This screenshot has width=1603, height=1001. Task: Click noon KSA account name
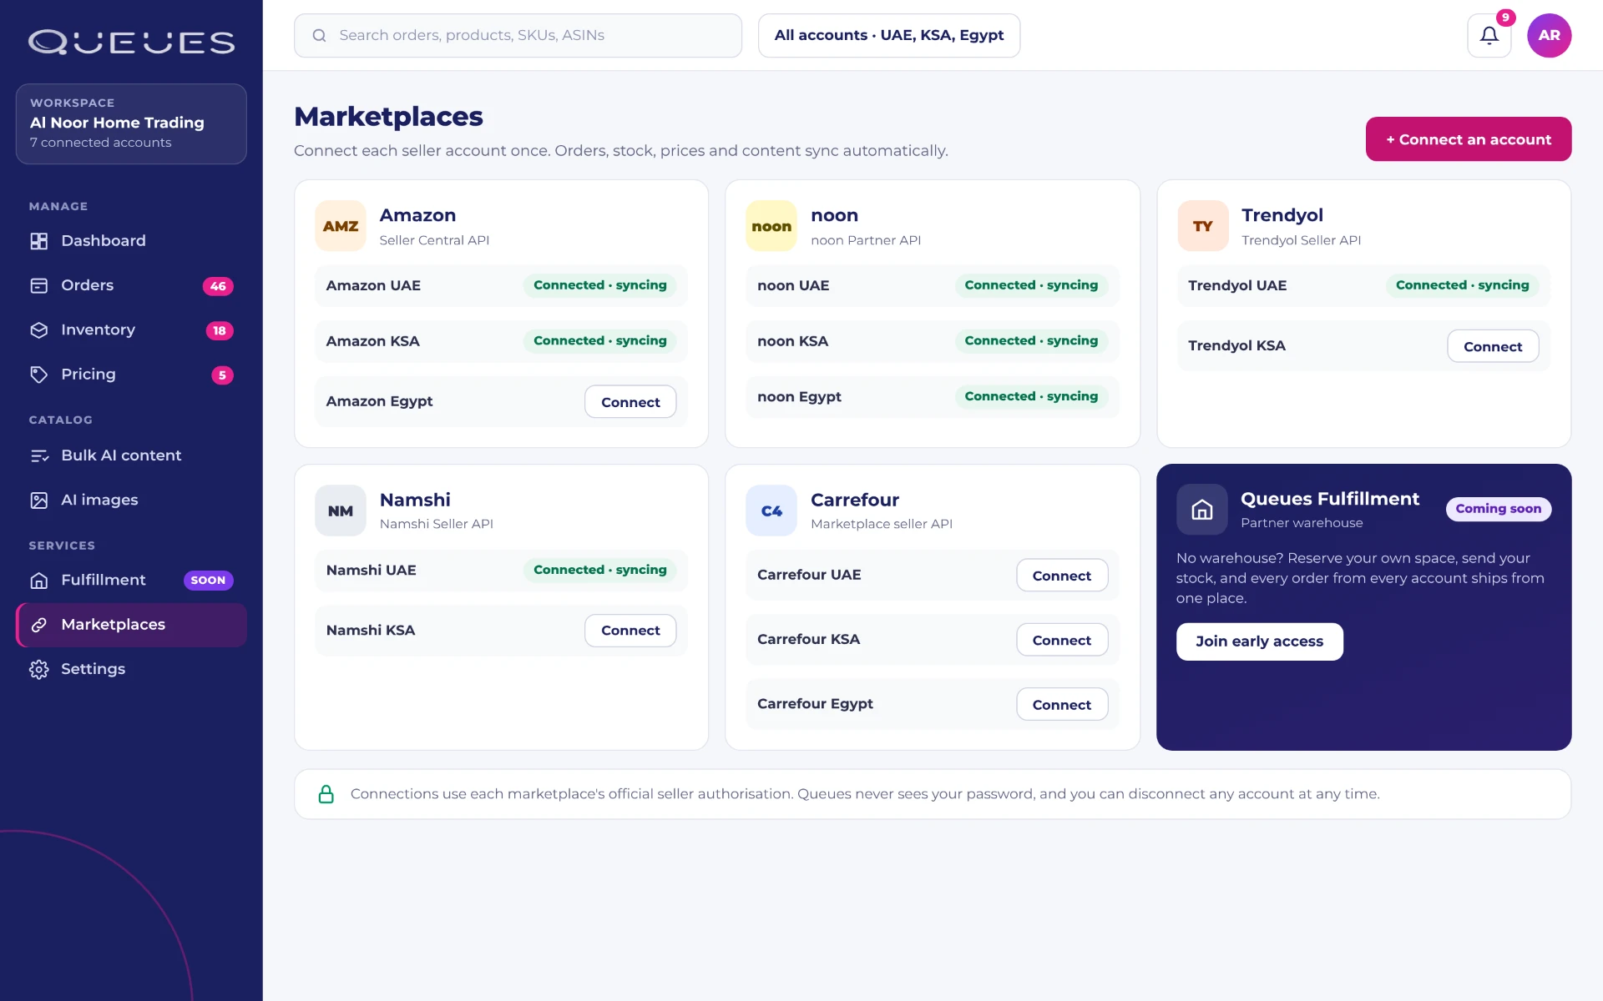[x=792, y=341]
